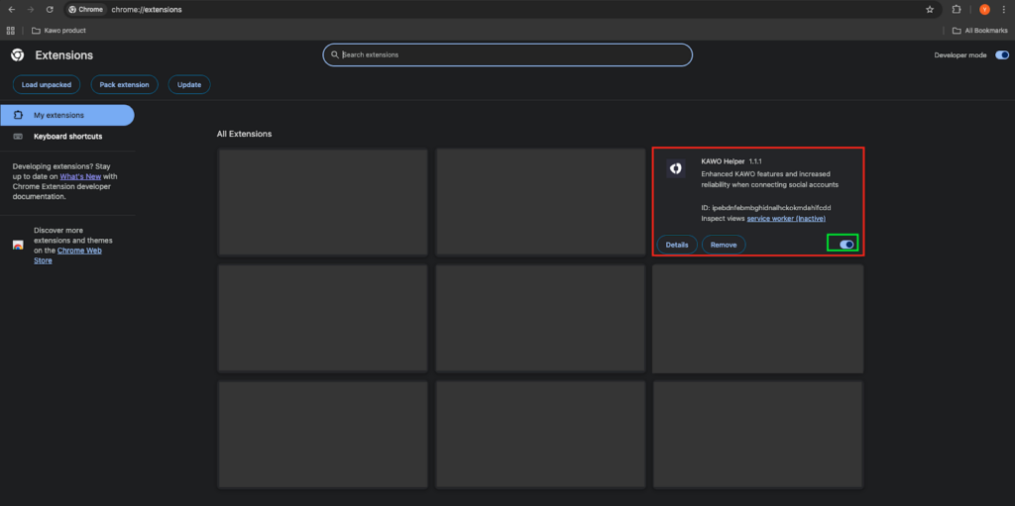
Task: Open the Chrome profile avatar
Action: click(984, 9)
